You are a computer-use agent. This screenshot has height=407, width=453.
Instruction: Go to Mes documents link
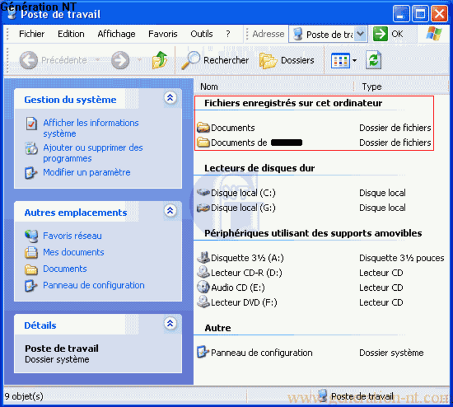click(x=73, y=252)
